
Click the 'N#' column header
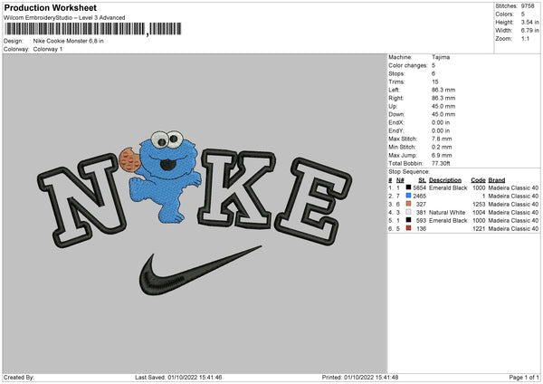[x=400, y=180]
